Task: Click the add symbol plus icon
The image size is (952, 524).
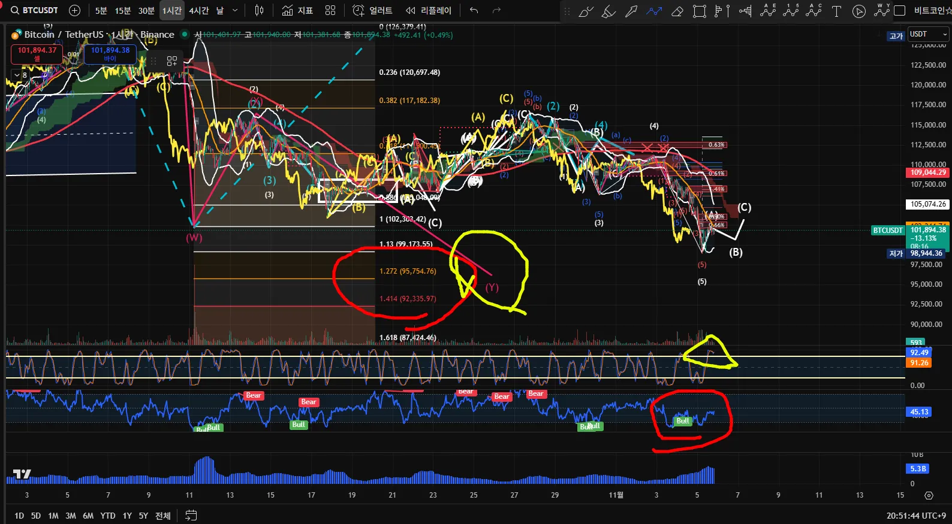Action: tap(74, 10)
